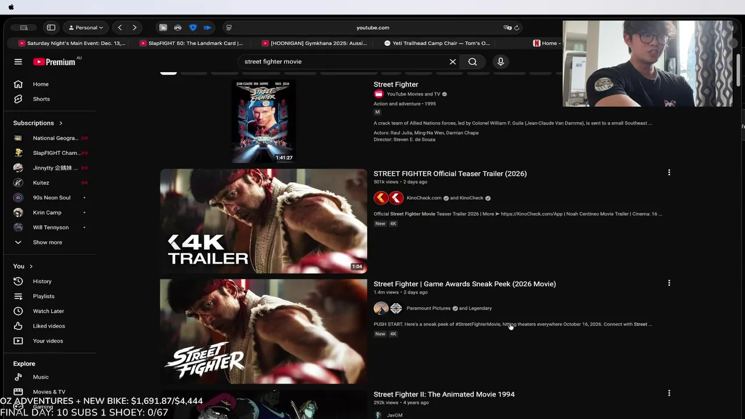The width and height of the screenshot is (745, 419).
Task: Click the translate icon in address bar
Action: 508,27
